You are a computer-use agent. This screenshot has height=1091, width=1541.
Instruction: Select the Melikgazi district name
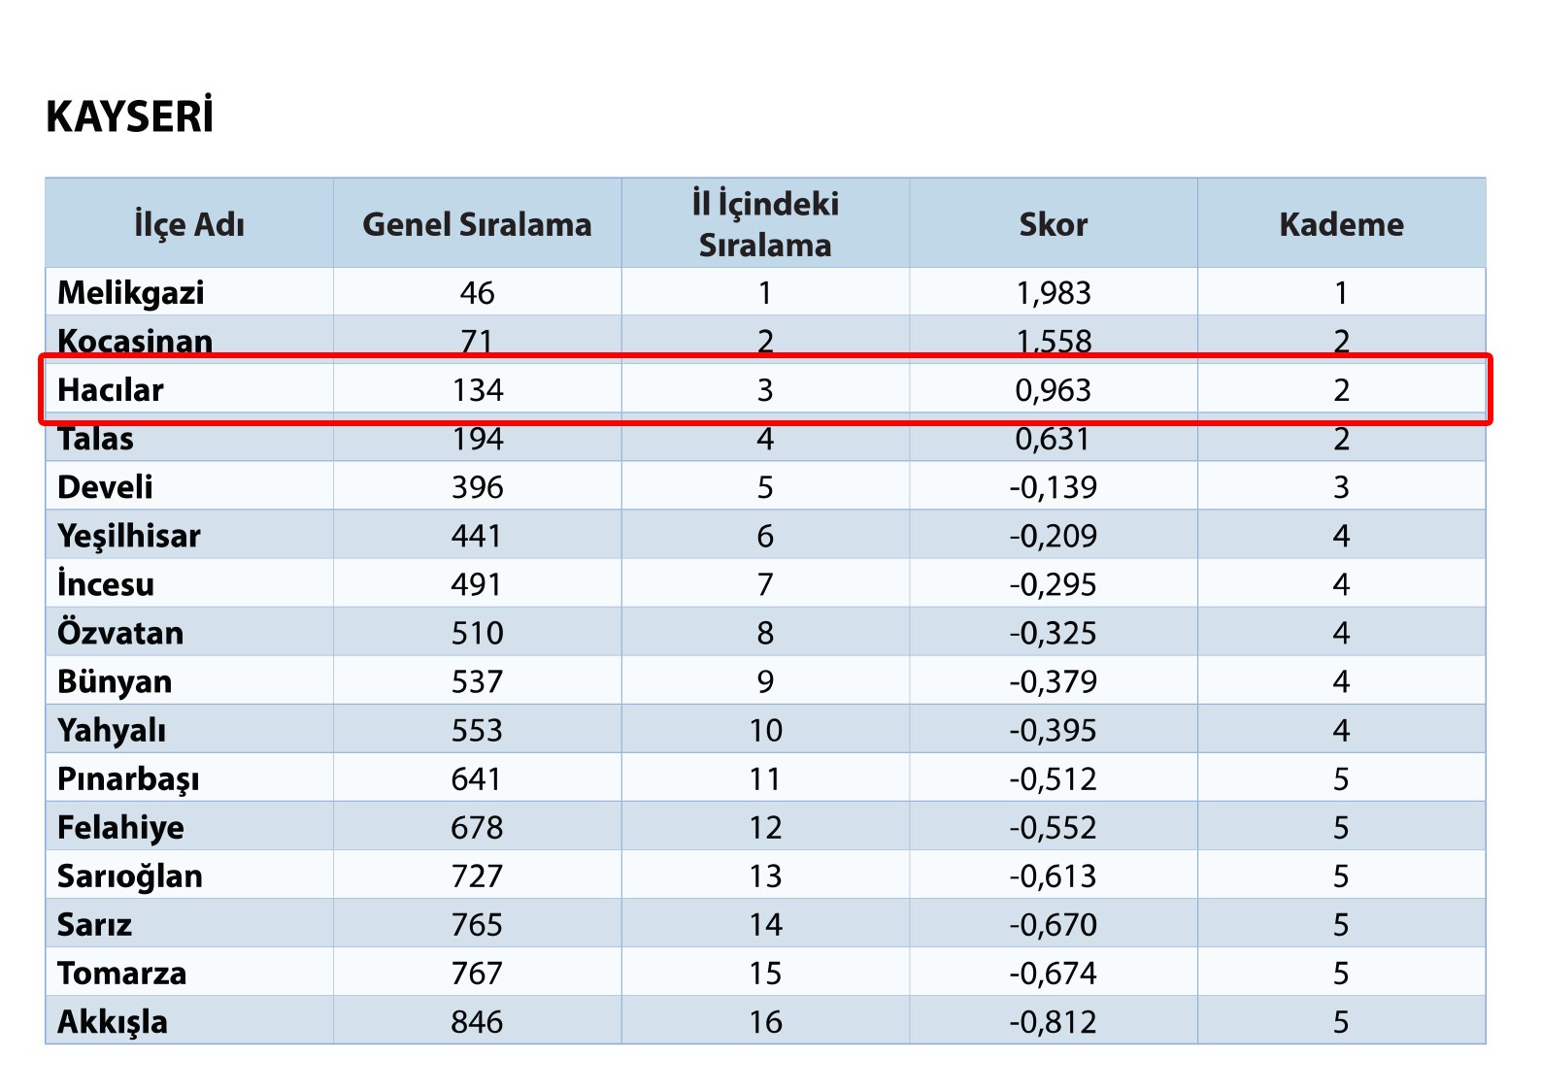coord(131,293)
